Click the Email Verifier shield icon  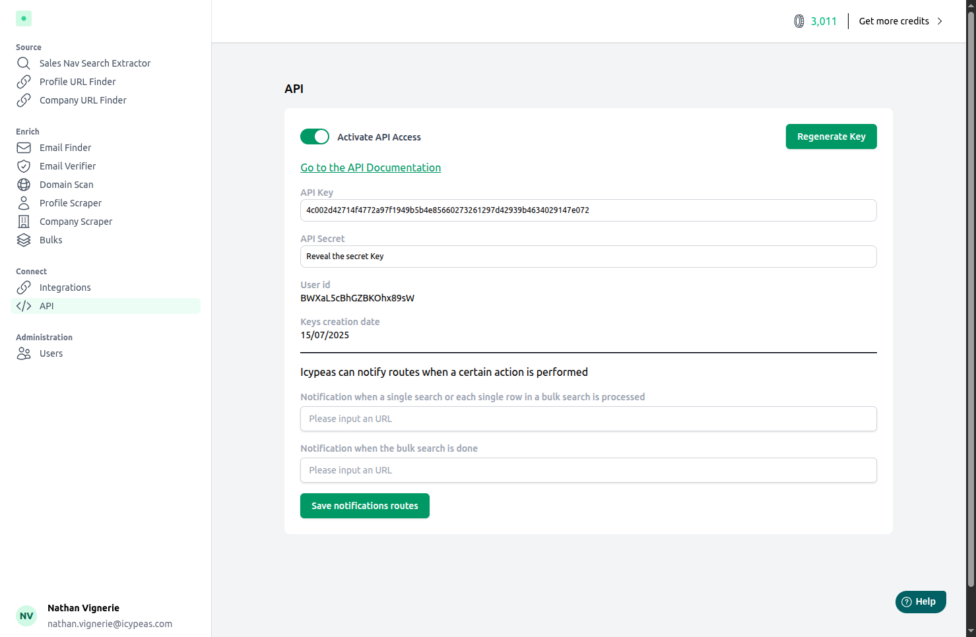24,166
